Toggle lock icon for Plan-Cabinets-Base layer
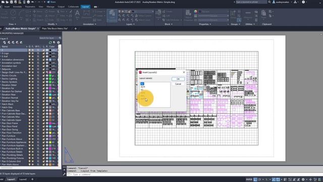Screen dimensions: 323x182 coord(43,111)
